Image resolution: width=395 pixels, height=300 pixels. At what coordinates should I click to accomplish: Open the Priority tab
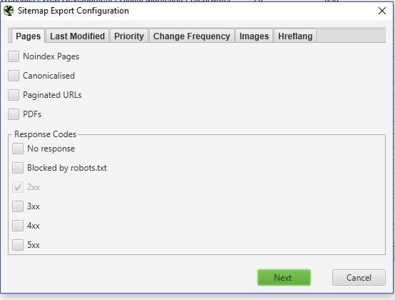pos(129,36)
